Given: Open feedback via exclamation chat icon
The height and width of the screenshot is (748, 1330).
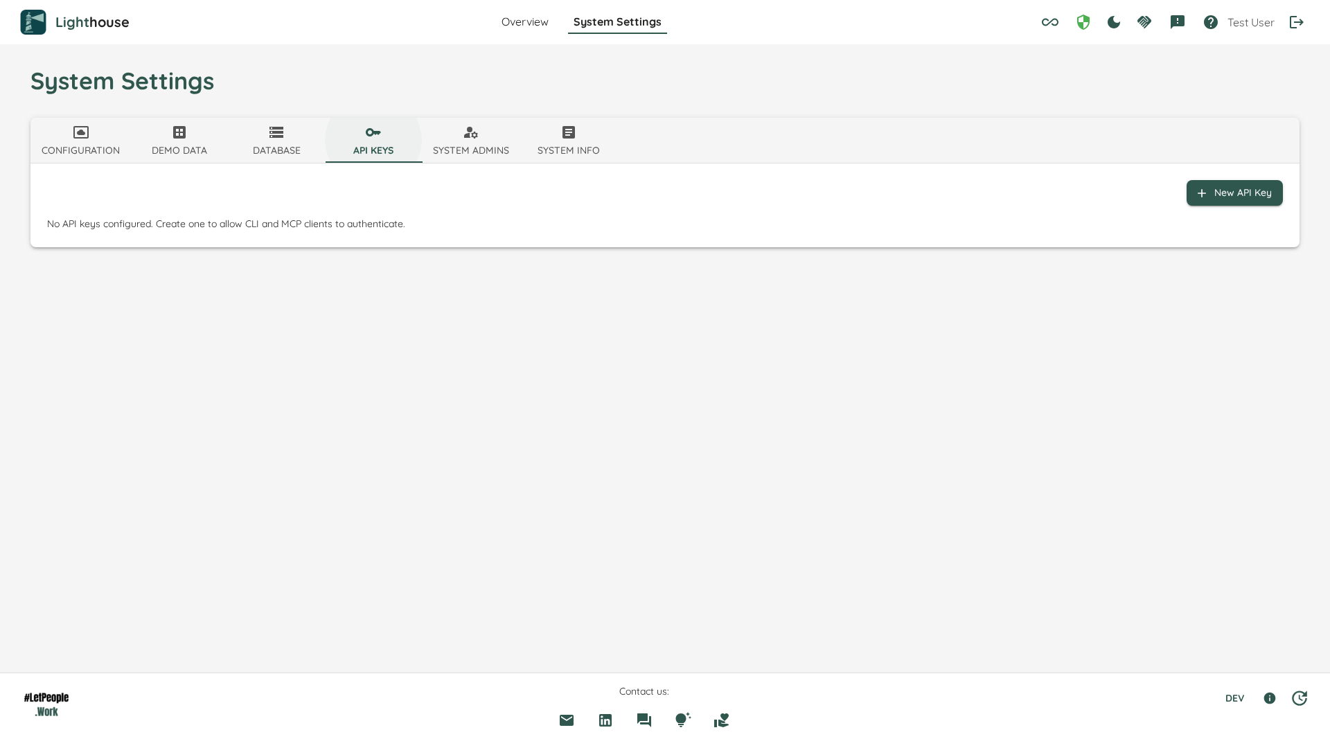Looking at the screenshot, I should click(1178, 22).
